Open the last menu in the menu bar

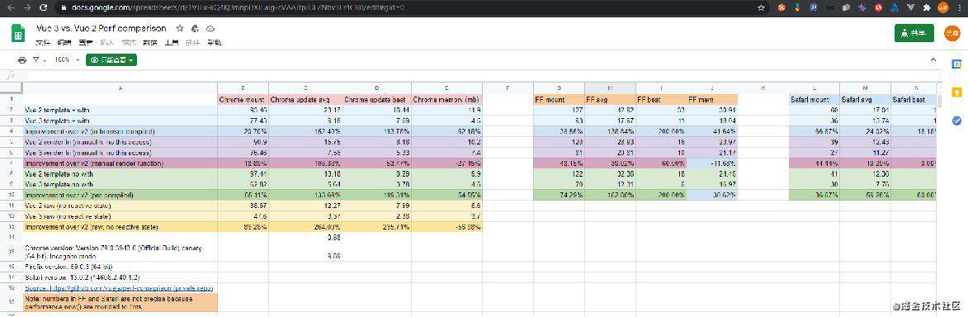[x=214, y=43]
